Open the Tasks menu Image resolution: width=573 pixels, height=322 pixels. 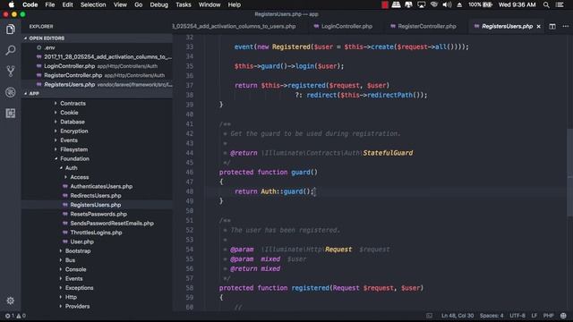pyautogui.click(x=184, y=4)
